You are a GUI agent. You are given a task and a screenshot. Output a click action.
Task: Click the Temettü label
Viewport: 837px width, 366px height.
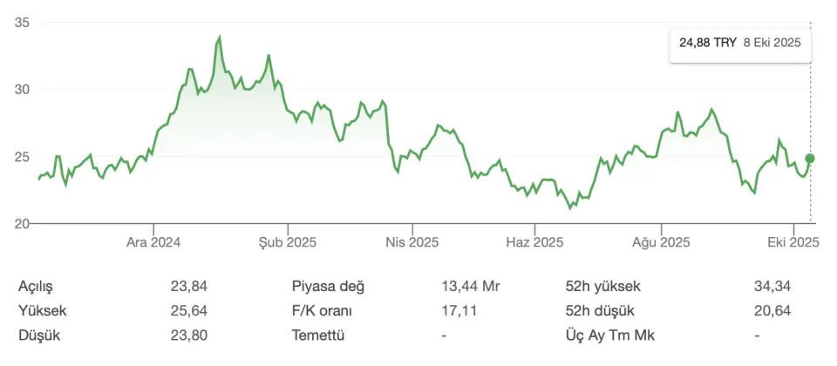pyautogui.click(x=319, y=335)
